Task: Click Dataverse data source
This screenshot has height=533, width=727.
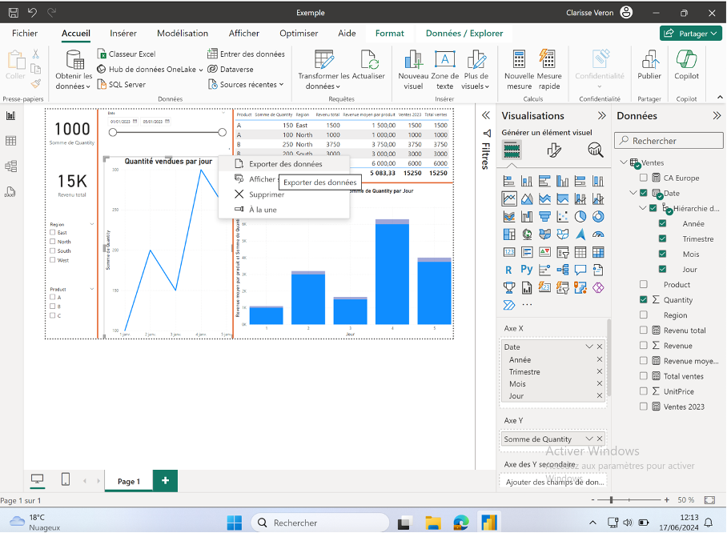Action: point(231,69)
